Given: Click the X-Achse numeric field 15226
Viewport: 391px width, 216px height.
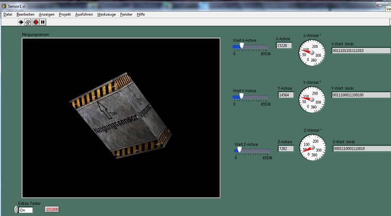Looking at the screenshot, I should [x=285, y=46].
